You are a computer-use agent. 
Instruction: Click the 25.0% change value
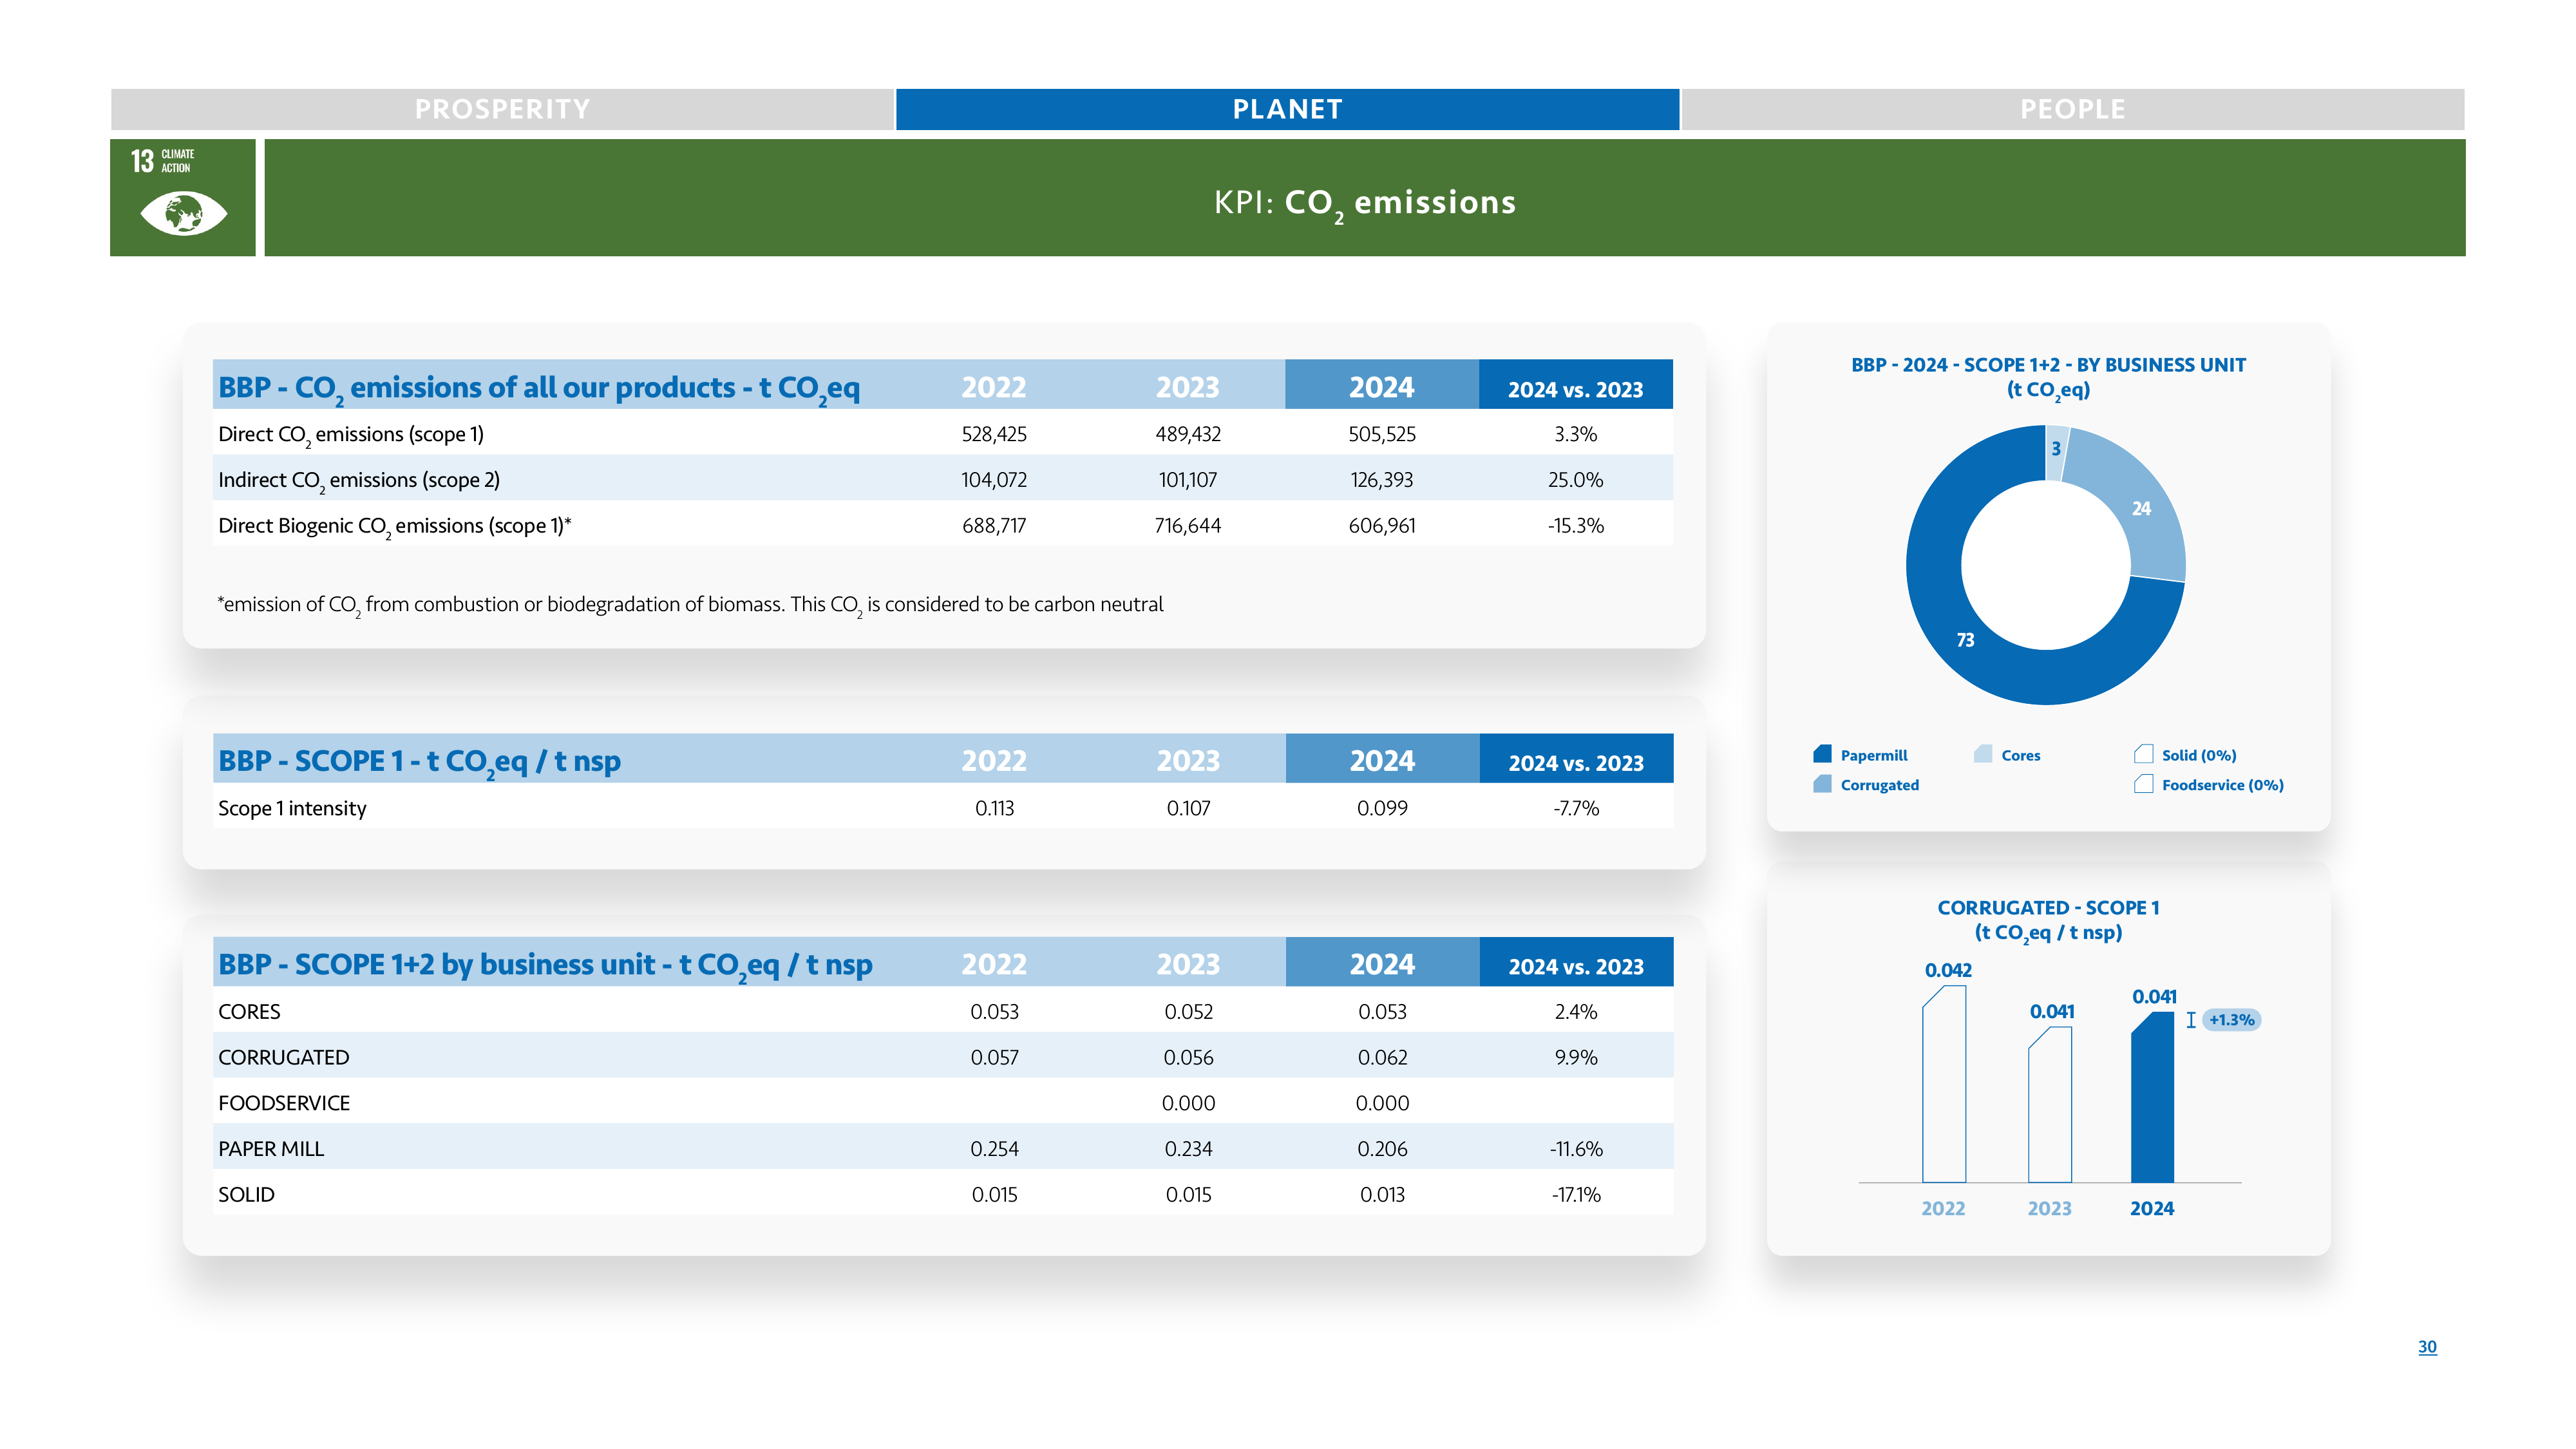(x=1575, y=480)
